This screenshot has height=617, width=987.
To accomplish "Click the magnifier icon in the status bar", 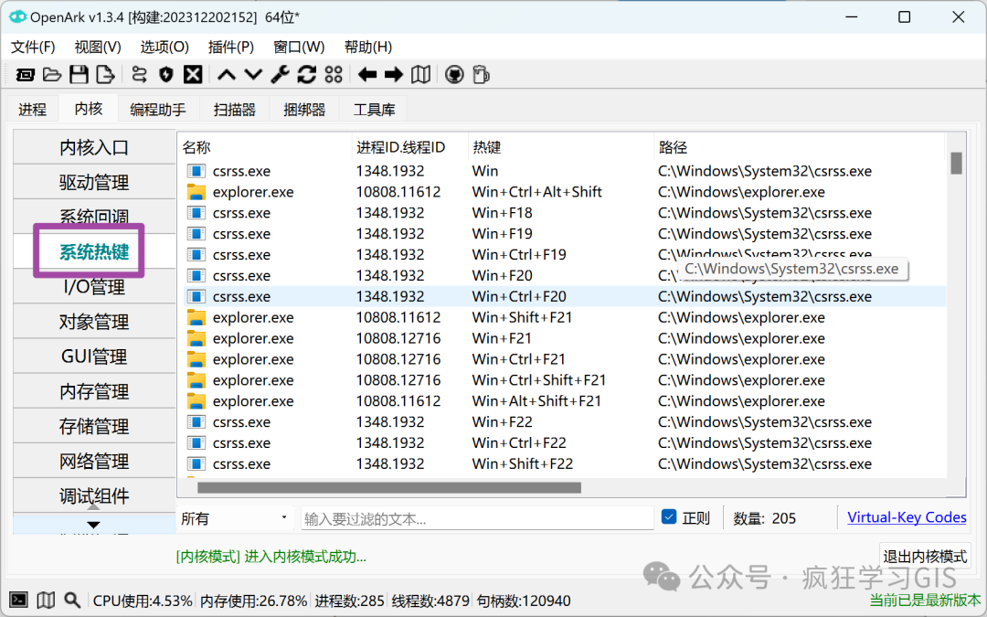I will click(72, 601).
